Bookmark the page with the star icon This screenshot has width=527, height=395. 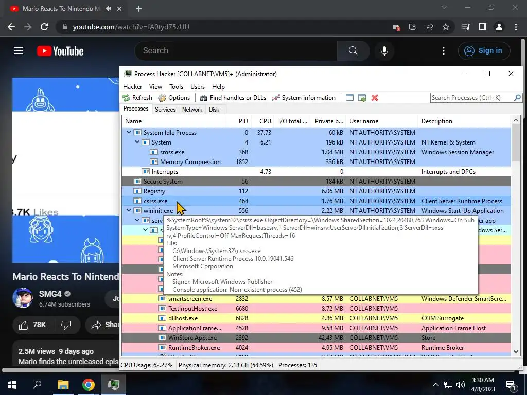(x=446, y=27)
